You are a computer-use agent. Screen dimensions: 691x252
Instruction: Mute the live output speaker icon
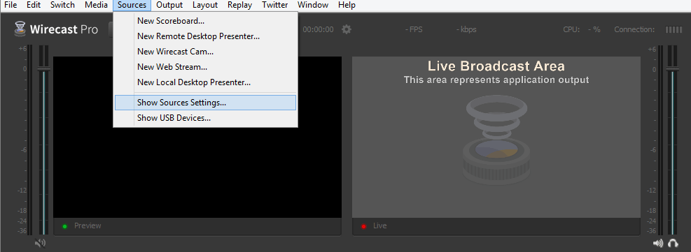click(658, 243)
